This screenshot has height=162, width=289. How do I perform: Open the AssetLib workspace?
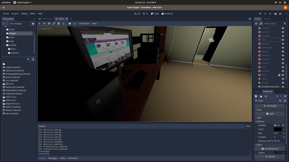click(x=167, y=13)
